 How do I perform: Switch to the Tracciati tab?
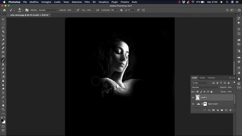pos(211,78)
